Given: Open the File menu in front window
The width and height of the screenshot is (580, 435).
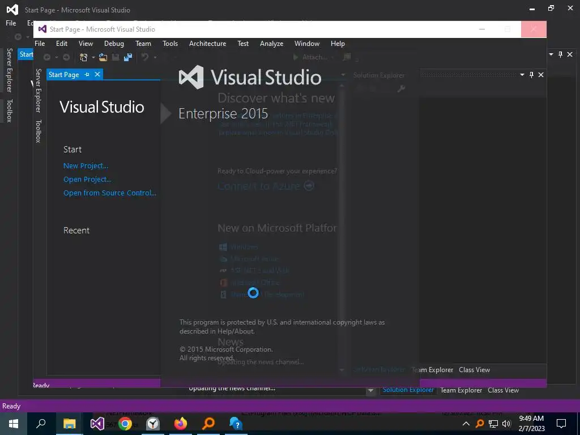Looking at the screenshot, I should click(x=40, y=44).
